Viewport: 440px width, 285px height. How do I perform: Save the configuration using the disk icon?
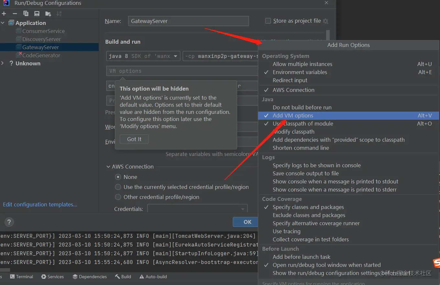(37, 14)
